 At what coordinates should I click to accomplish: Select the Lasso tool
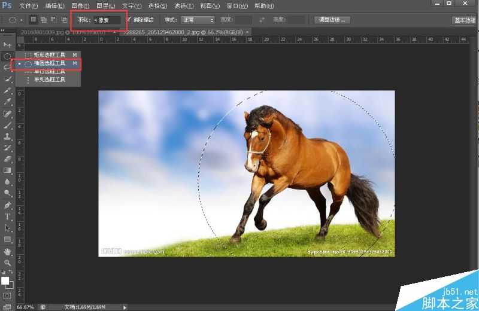point(7,68)
